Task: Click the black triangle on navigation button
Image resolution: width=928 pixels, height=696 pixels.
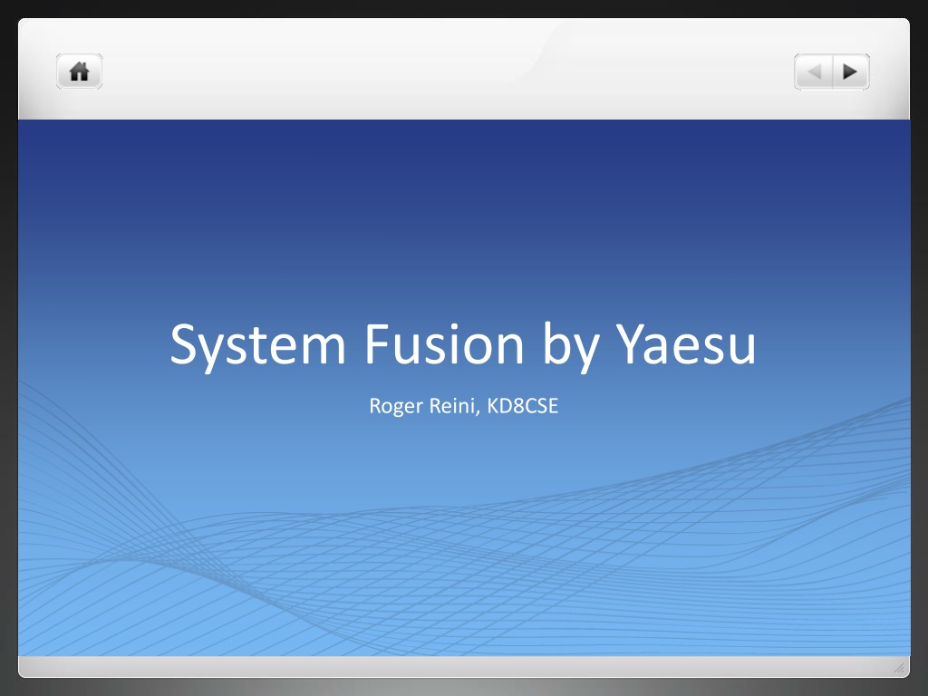Action: 850,72
